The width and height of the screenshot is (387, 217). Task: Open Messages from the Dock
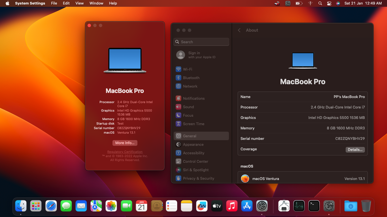click(66, 206)
